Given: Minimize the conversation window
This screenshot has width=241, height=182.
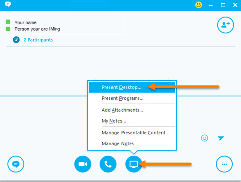Looking at the screenshot, I should pos(211,5).
